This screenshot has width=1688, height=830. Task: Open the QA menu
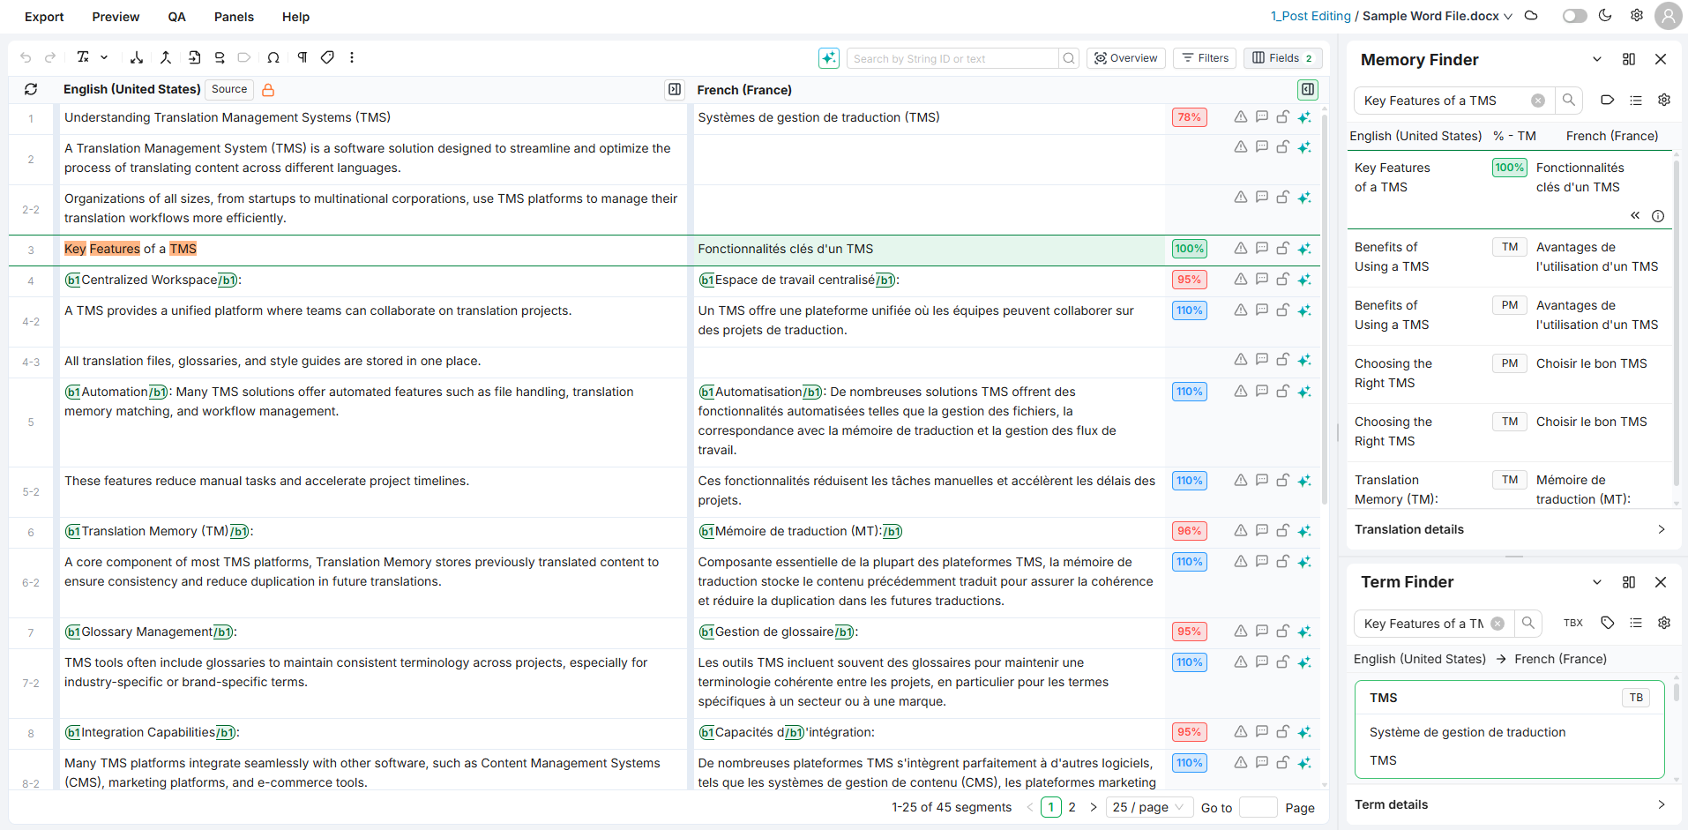(x=176, y=17)
